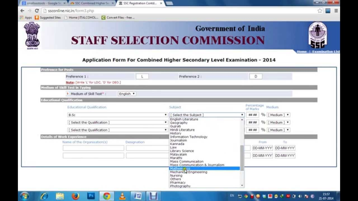Click floppy disk taskbar icon

[x=153, y=196]
